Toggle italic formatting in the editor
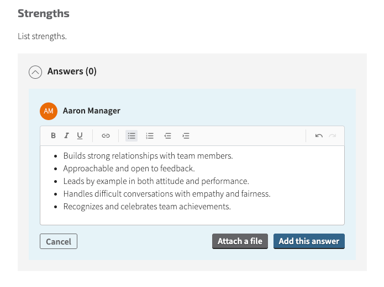 67,136
